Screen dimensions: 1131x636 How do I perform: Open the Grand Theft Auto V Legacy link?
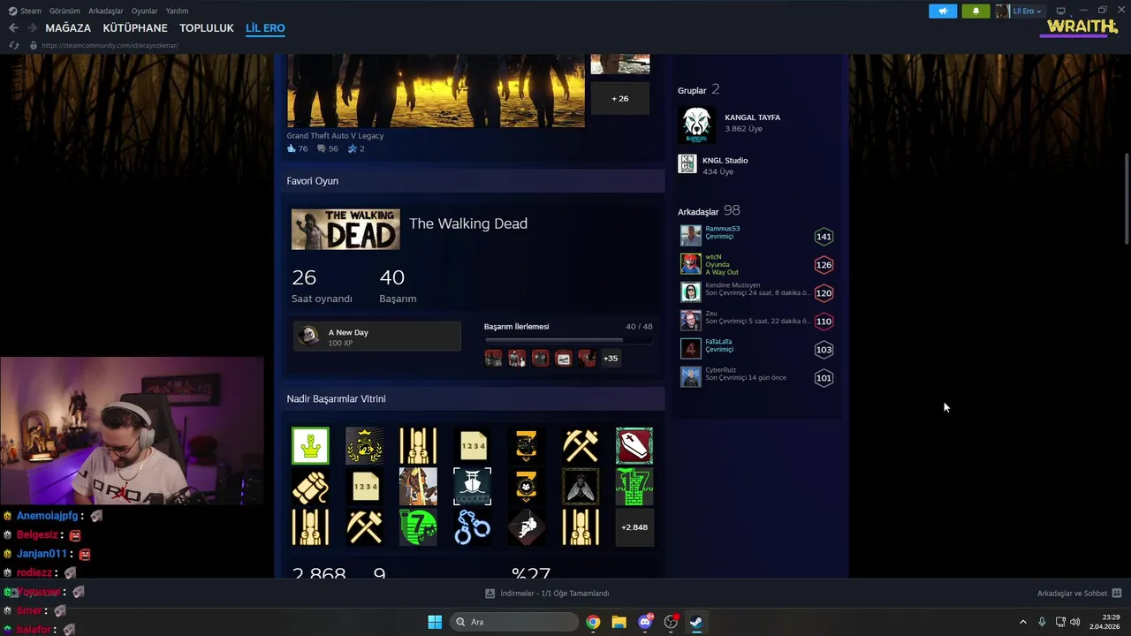tap(335, 136)
